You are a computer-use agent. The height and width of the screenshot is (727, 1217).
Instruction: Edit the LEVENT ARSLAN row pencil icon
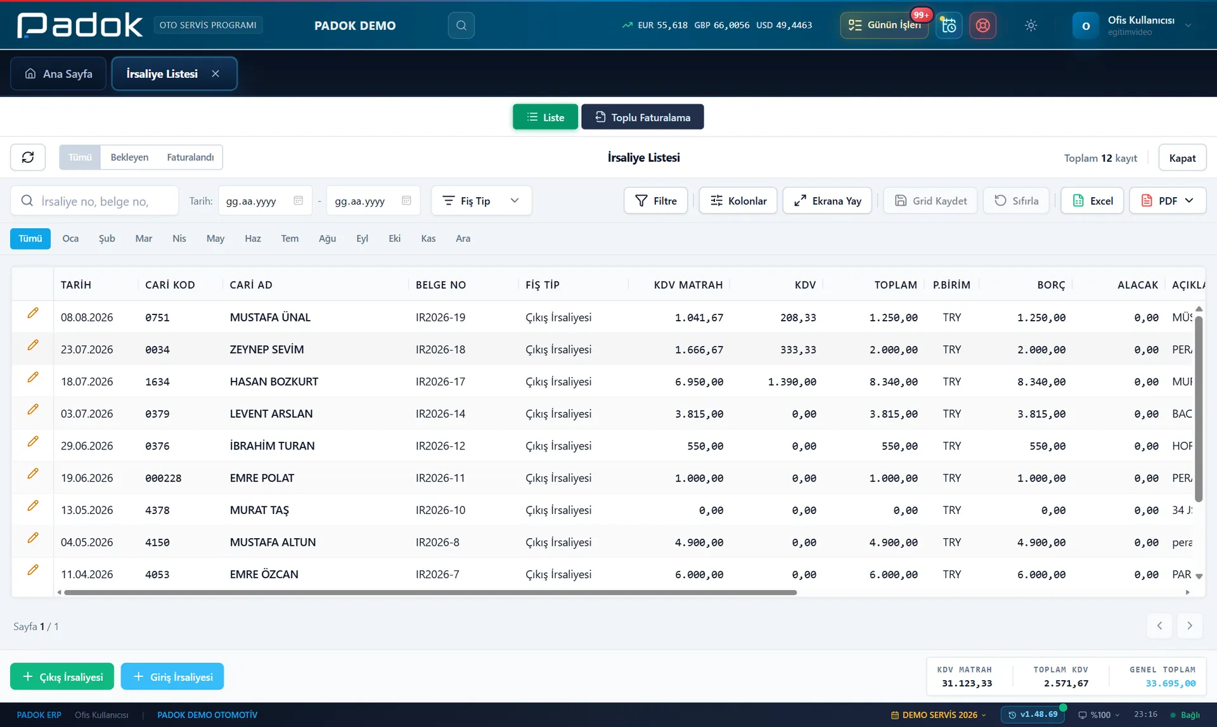33,409
